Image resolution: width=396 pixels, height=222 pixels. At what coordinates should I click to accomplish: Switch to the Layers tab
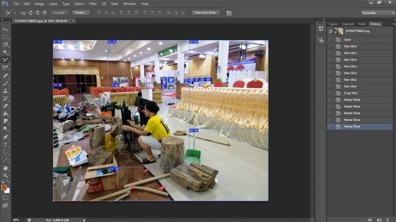click(333, 24)
